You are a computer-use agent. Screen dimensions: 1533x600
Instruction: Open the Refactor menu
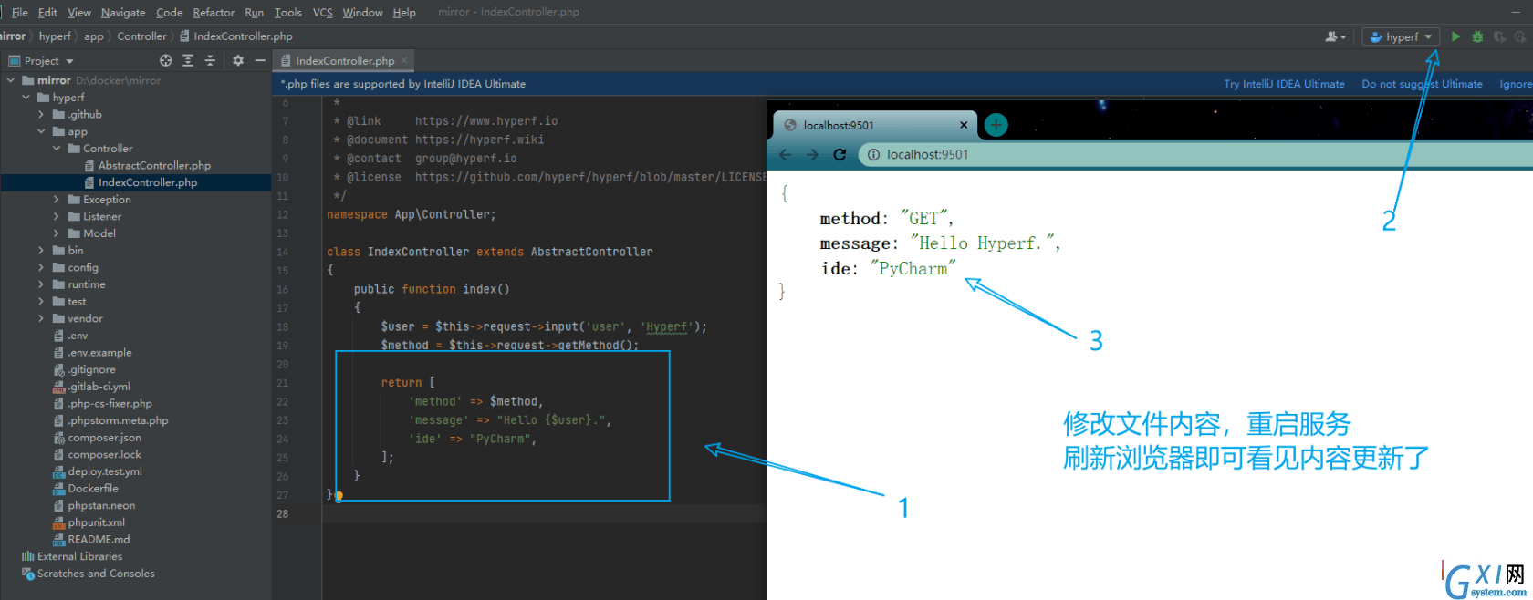click(x=214, y=13)
